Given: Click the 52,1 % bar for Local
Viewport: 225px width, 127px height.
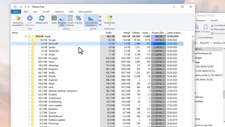Looking at the screenshot, I should tap(159, 36).
